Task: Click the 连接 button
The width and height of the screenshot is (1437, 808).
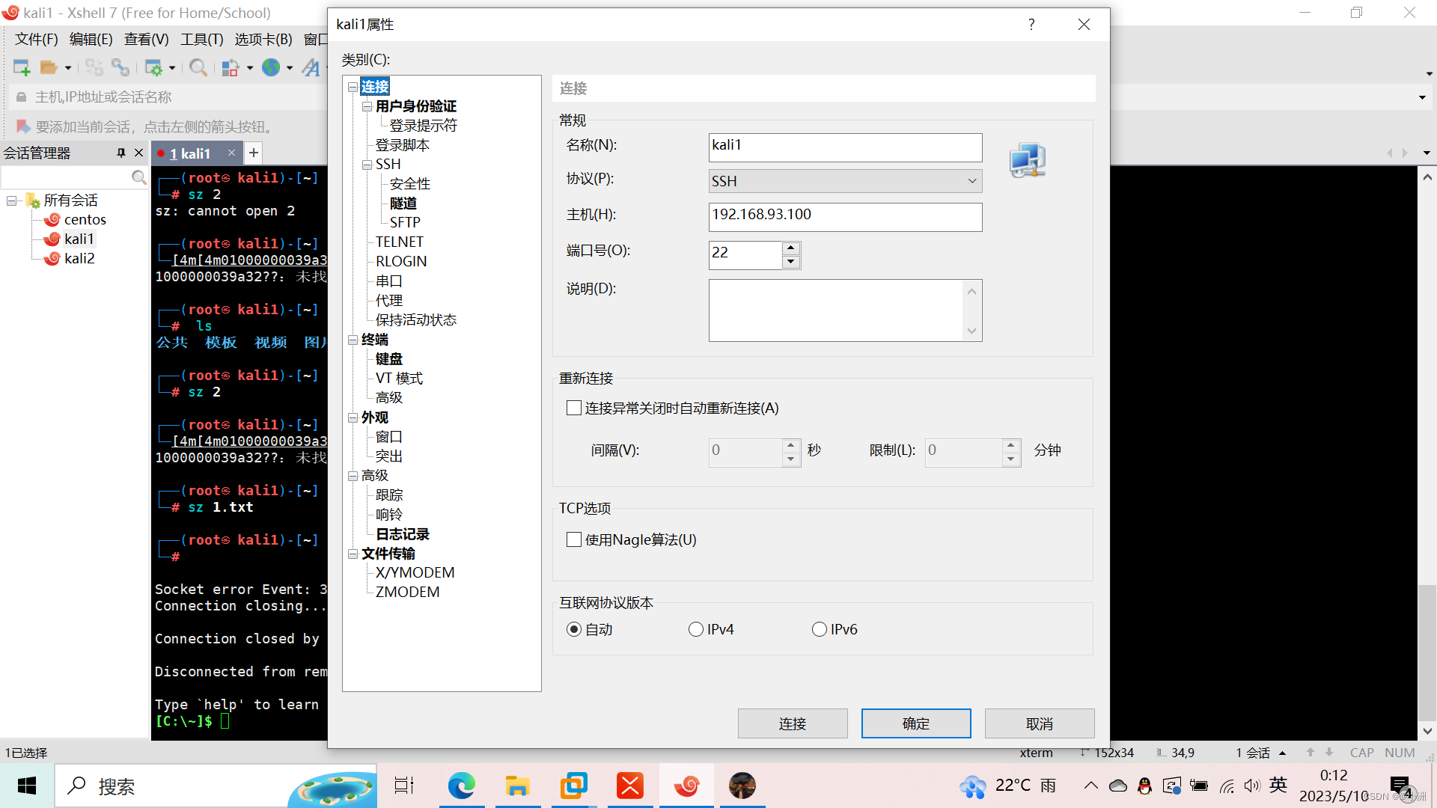Action: pos(792,723)
